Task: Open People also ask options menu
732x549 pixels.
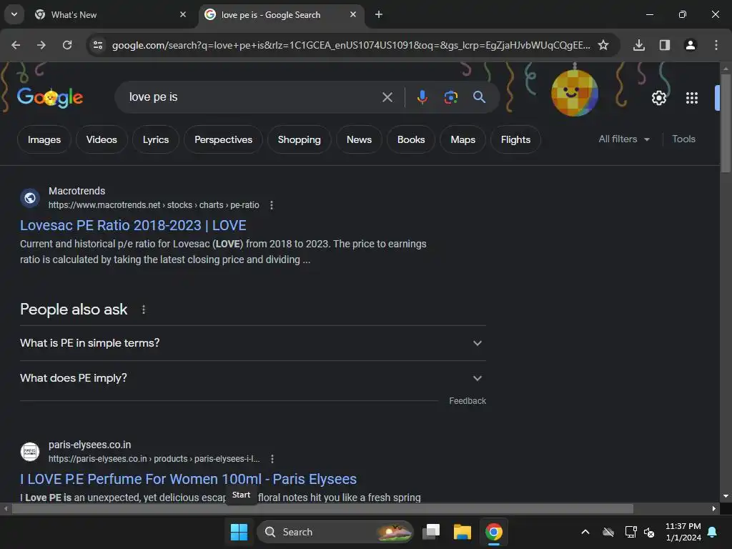Action: click(143, 310)
